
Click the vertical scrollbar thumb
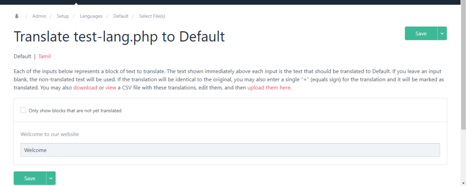[x=462, y=65]
